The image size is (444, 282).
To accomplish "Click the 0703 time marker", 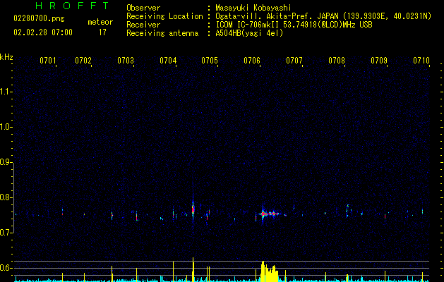I will click(126, 61).
